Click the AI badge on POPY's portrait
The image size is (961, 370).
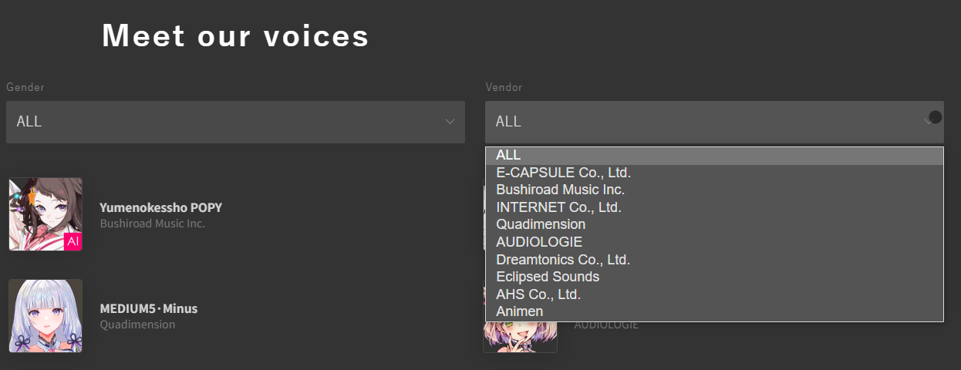[x=73, y=242]
